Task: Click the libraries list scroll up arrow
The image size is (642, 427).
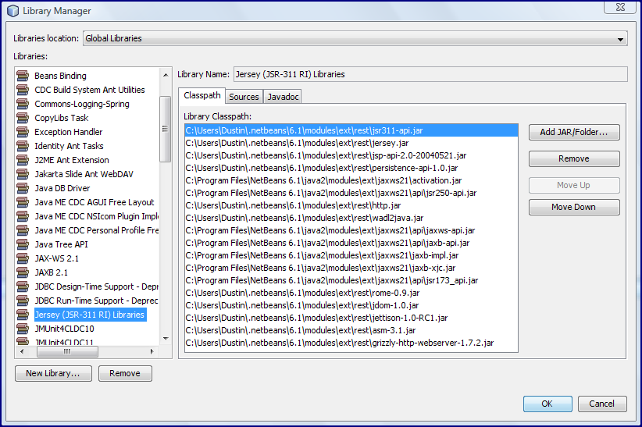Action: (166, 75)
